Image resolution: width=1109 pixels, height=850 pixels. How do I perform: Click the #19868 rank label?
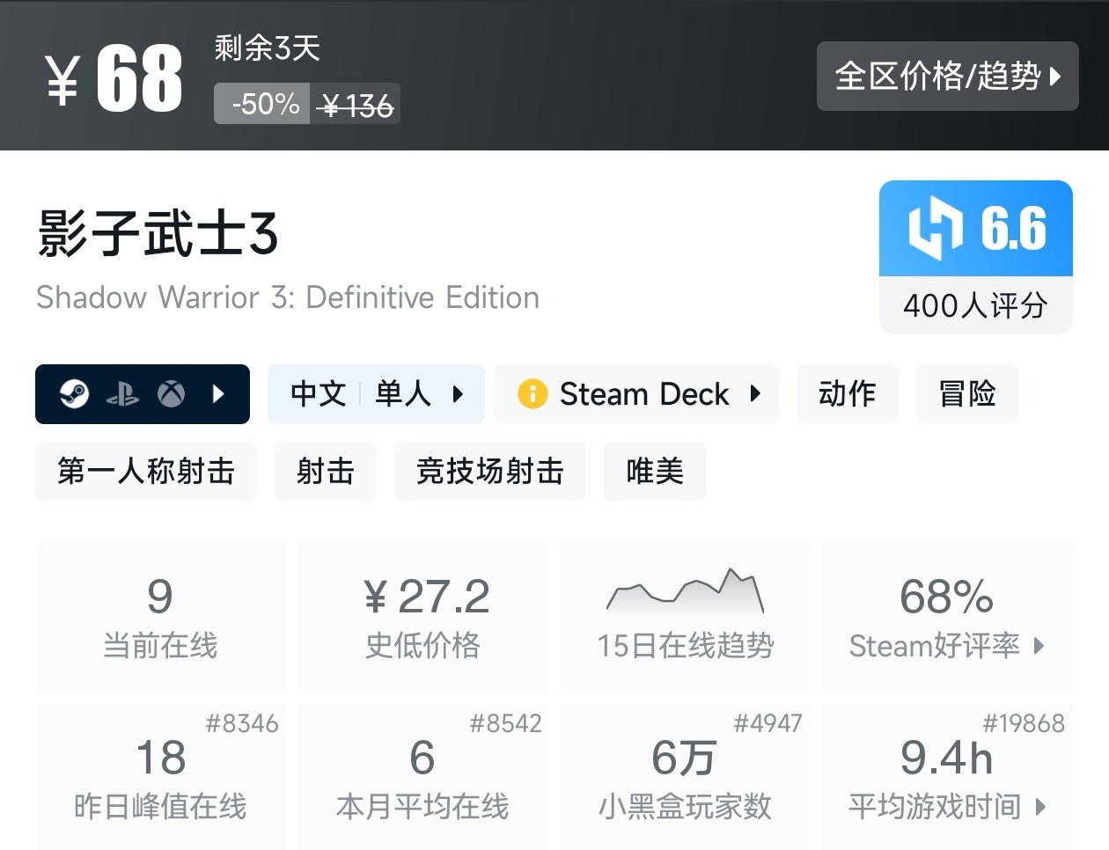pyautogui.click(x=1024, y=723)
